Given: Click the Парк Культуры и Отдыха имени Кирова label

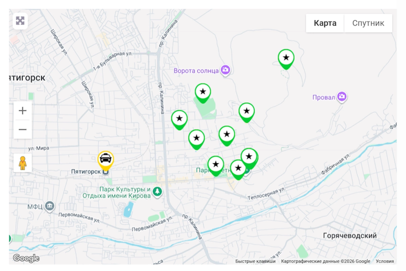Looking at the screenshot, I should [117, 192].
